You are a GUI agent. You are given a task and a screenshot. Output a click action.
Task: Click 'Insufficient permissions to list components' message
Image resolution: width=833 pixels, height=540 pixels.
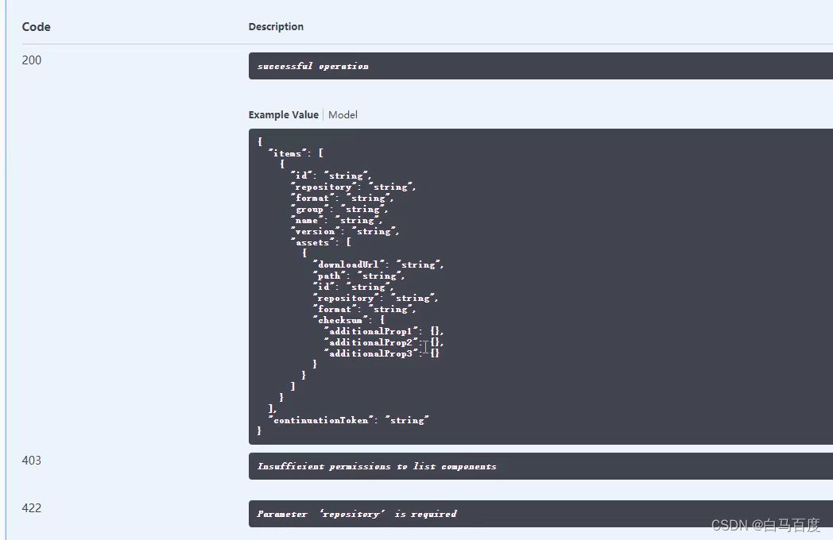[377, 466]
